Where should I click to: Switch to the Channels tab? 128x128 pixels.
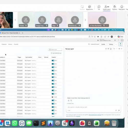pyautogui.click(x=16, y=44)
